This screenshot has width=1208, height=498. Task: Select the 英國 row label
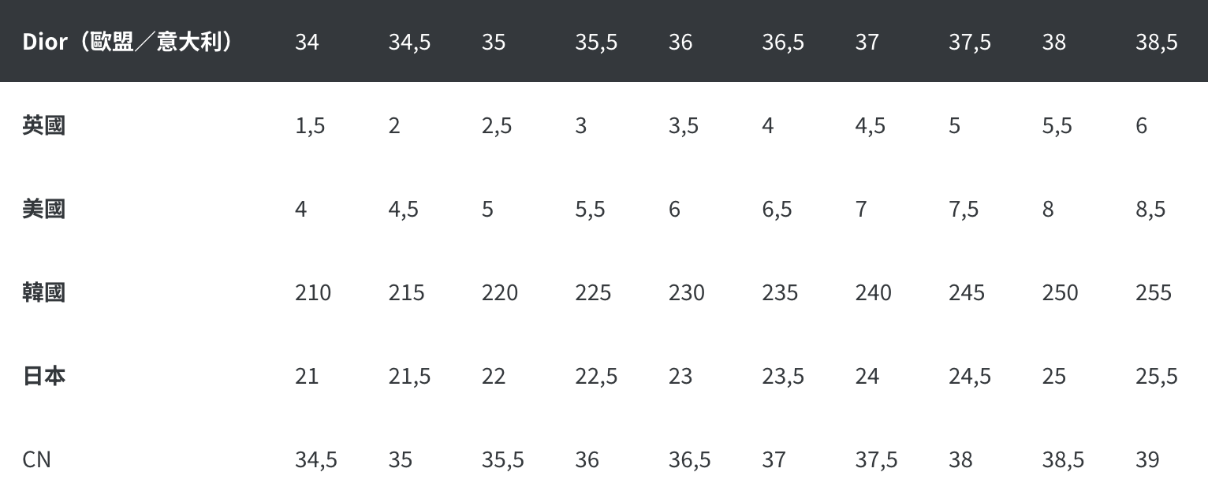[x=44, y=125]
